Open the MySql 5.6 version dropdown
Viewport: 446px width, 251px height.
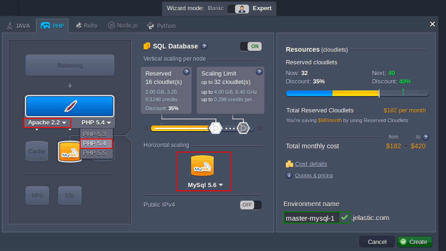click(x=206, y=185)
